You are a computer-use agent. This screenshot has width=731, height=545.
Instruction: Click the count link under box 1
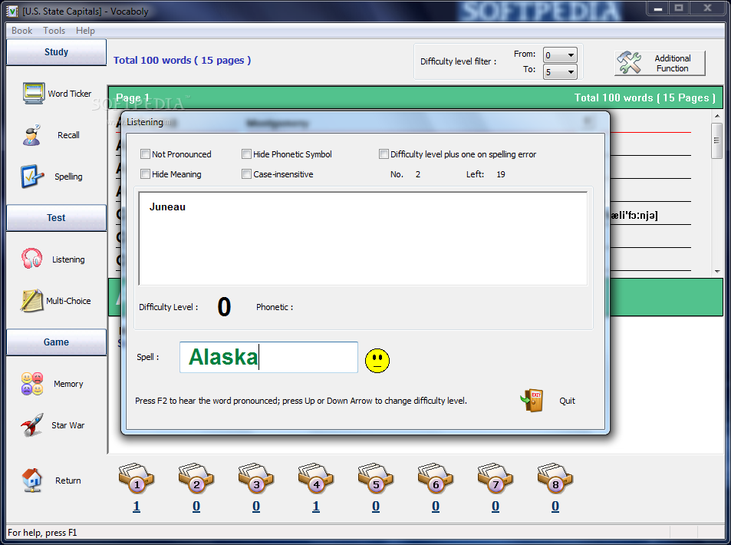coord(136,506)
